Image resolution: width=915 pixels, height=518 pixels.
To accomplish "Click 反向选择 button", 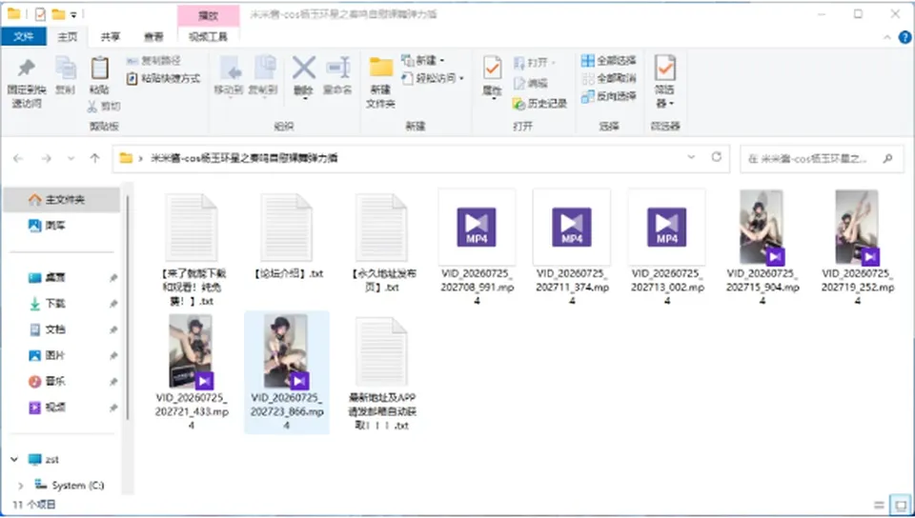I will [x=609, y=96].
